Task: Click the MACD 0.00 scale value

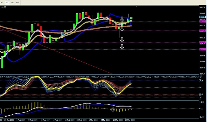Action: [201, 108]
